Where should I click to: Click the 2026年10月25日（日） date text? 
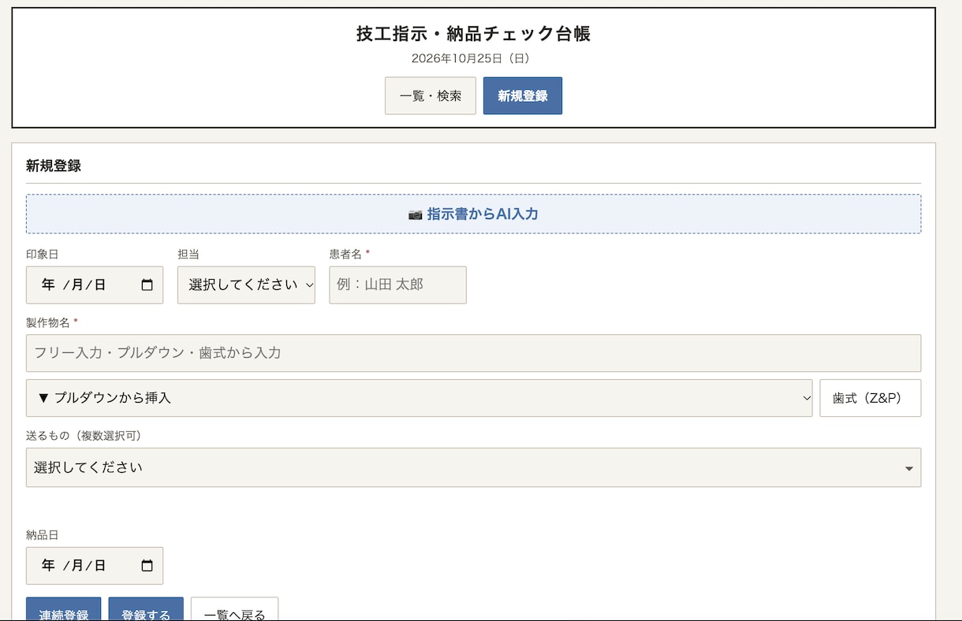tap(473, 58)
